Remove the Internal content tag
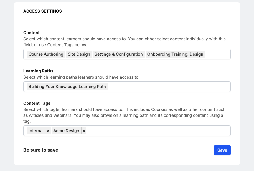The height and width of the screenshot is (171, 254). 48,131
